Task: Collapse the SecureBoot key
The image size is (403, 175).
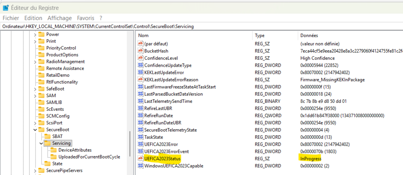Action: click(x=35, y=130)
